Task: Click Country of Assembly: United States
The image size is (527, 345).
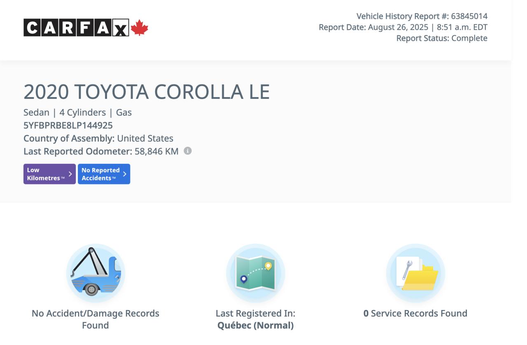Action: coord(98,138)
